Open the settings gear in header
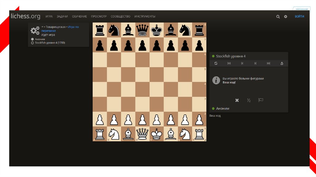 pyautogui.click(x=285, y=17)
